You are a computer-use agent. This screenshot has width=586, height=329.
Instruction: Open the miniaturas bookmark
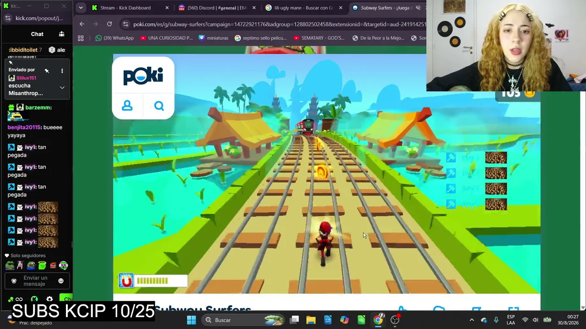(x=213, y=38)
